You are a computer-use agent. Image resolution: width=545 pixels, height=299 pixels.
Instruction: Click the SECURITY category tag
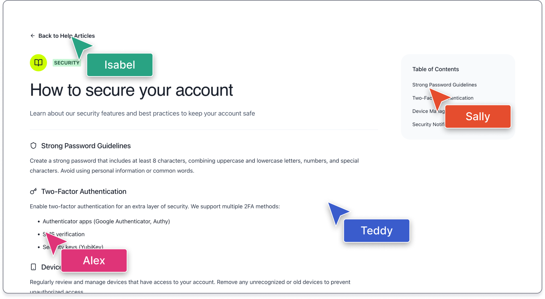click(x=67, y=63)
